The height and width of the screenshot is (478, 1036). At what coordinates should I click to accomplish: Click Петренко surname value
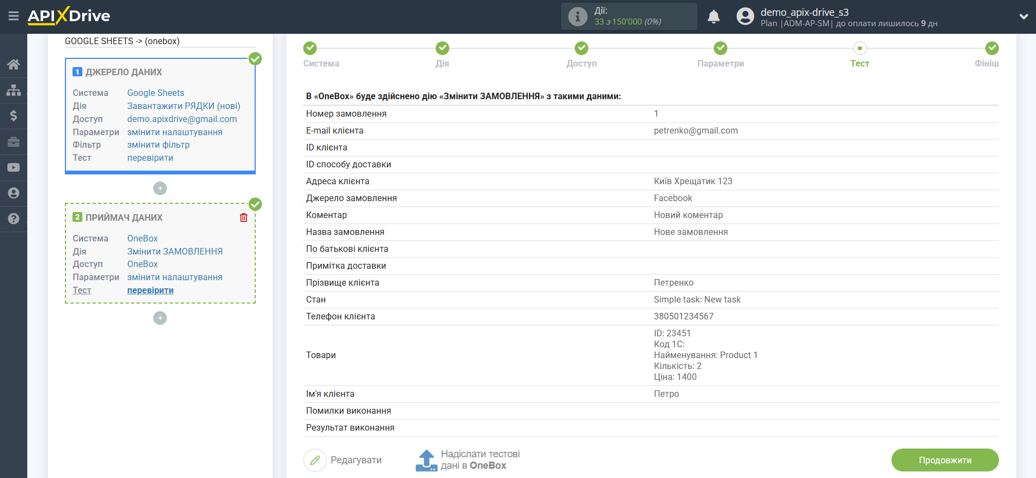(x=673, y=283)
